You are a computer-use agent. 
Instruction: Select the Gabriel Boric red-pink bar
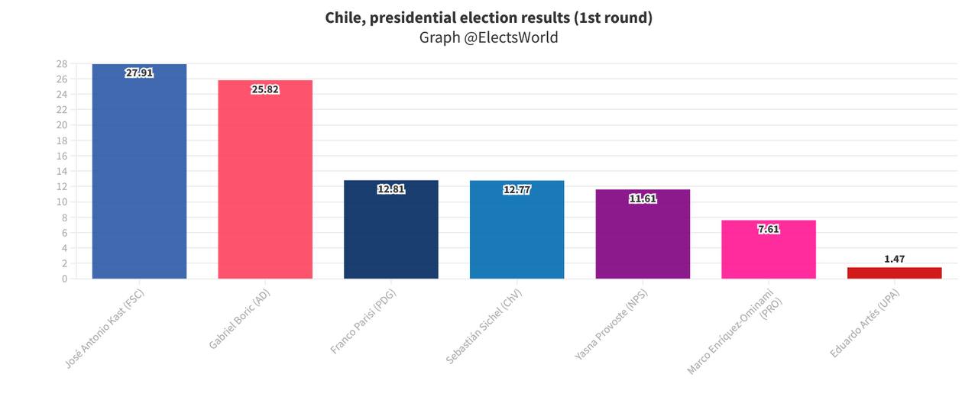pos(265,179)
